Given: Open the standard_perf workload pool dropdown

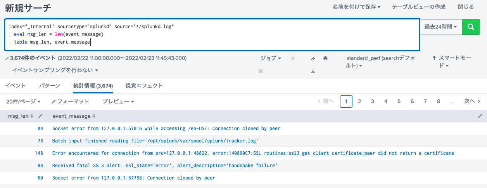Looking at the screenshot, I should (x=381, y=62).
